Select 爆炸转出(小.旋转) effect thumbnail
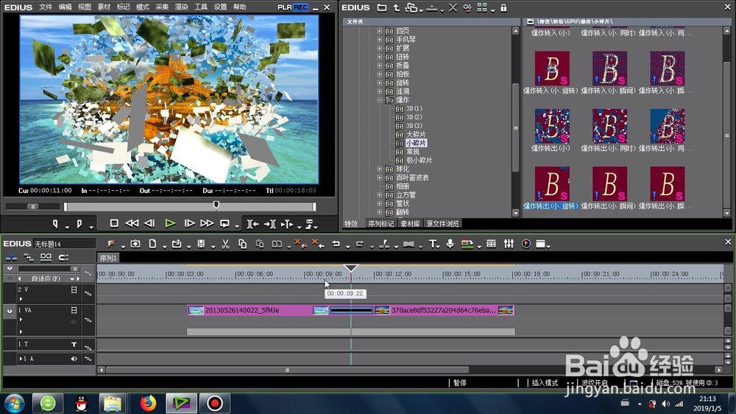The image size is (736, 414). [x=551, y=183]
